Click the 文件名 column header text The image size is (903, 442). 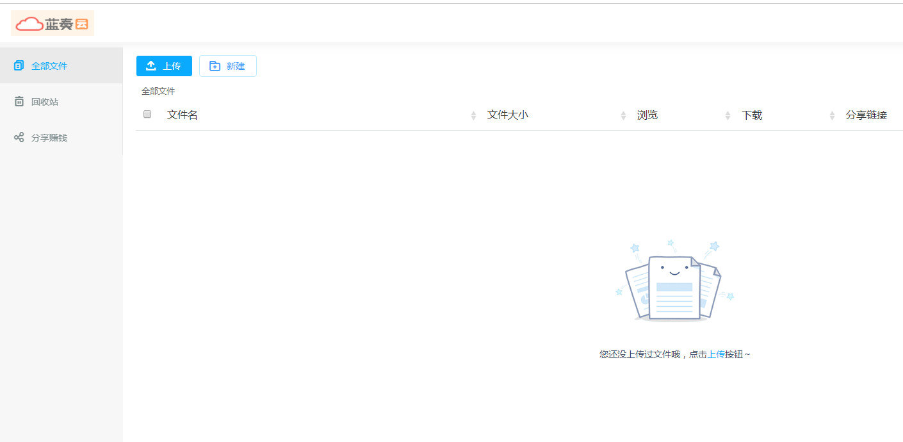click(x=183, y=115)
